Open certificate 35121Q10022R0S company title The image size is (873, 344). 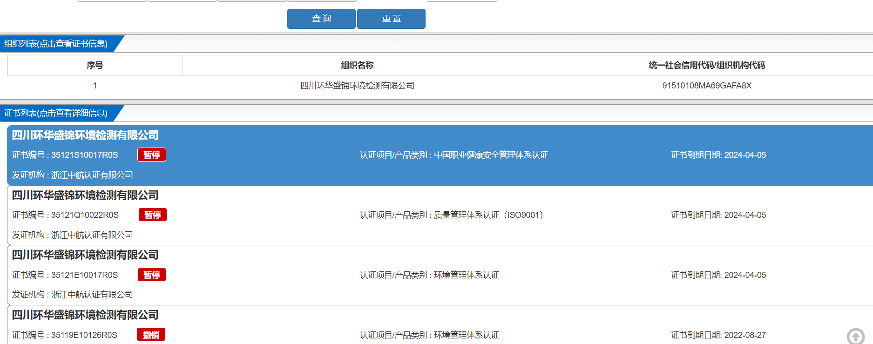[x=85, y=196]
